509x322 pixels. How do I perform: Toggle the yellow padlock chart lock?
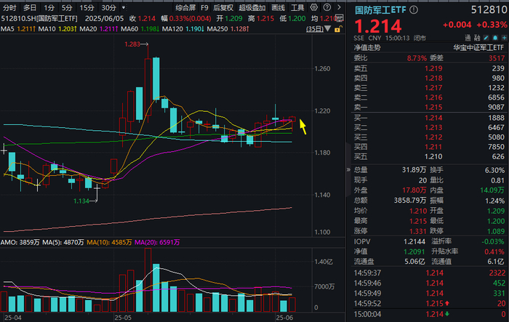coord(338,29)
